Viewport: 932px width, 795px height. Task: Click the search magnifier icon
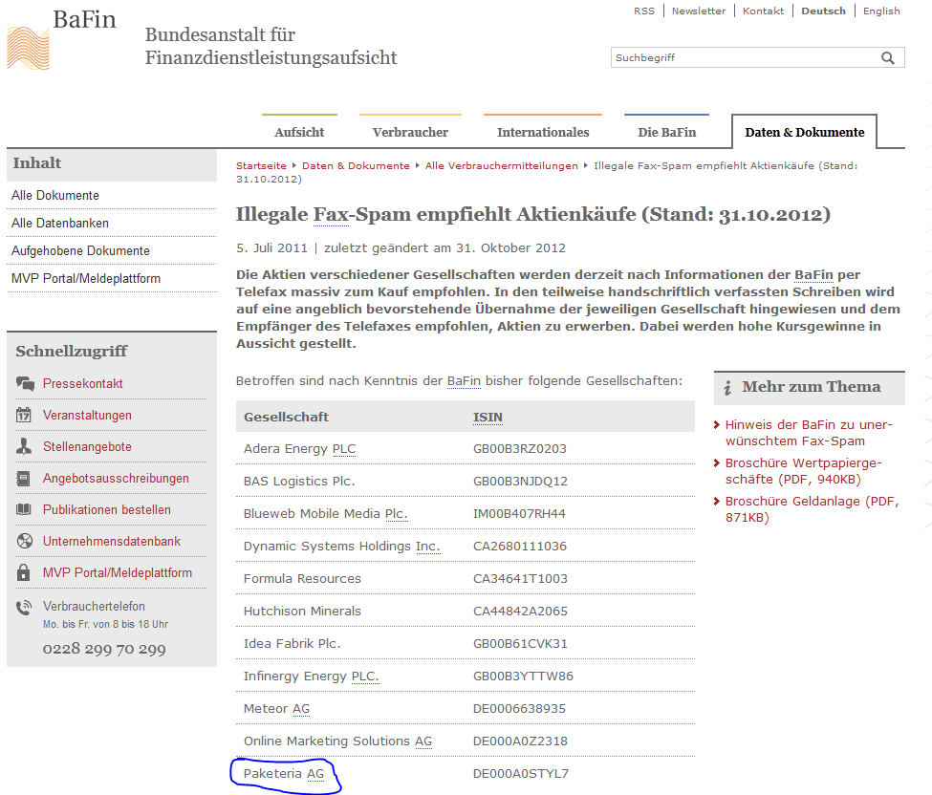point(889,57)
